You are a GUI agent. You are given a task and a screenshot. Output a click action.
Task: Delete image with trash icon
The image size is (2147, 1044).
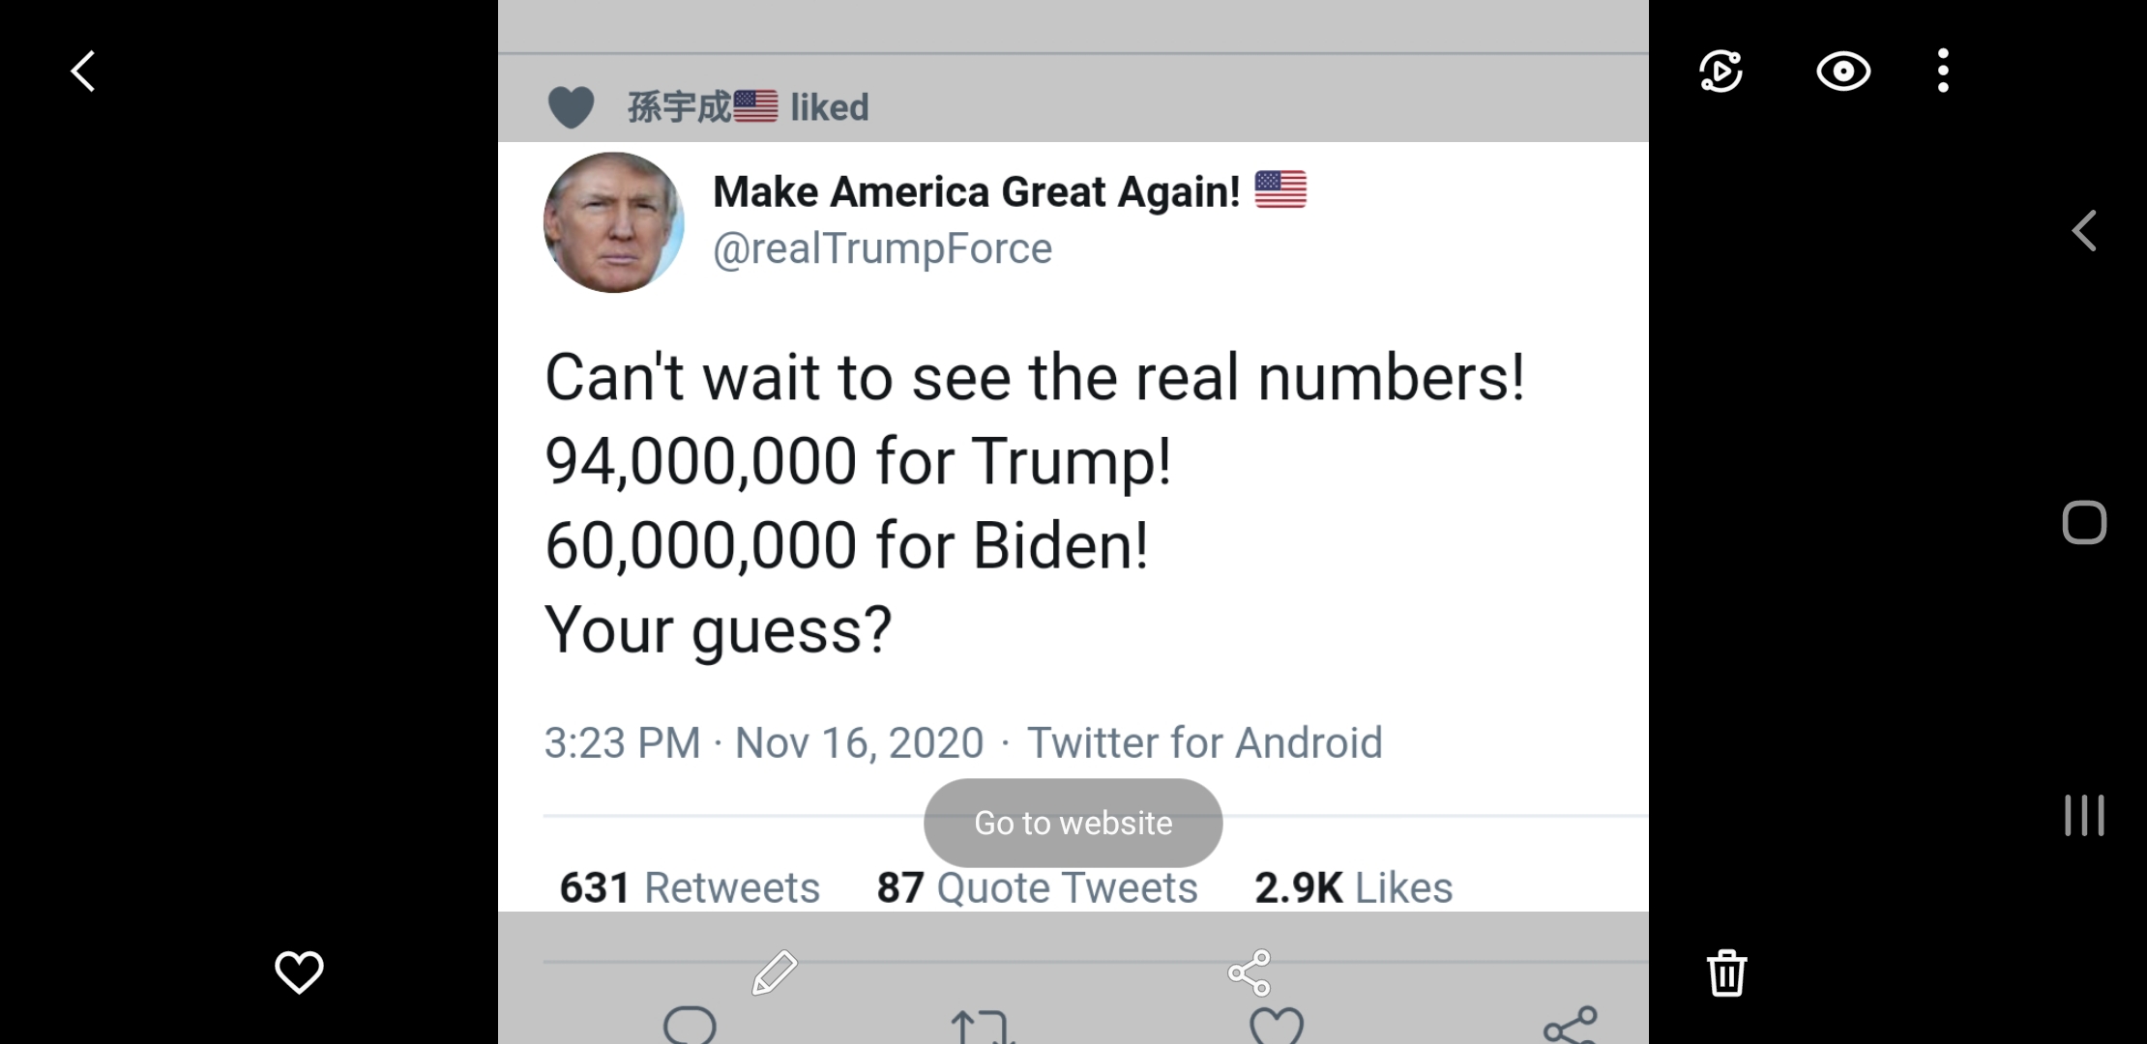(1726, 972)
